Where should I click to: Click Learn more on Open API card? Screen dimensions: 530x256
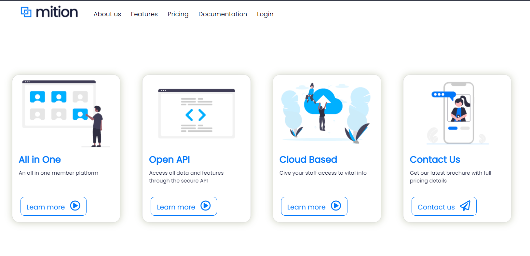(184, 206)
